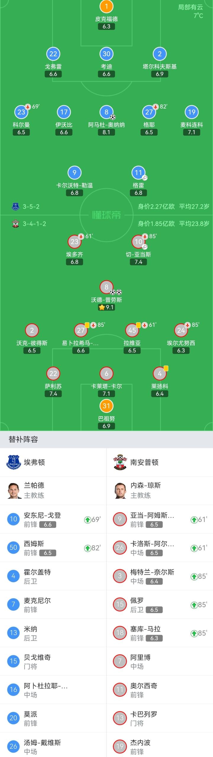213x757 pixels.
Task: Select 卡尔沃特-勒温 number 9 circle
Action: [x=75, y=173]
